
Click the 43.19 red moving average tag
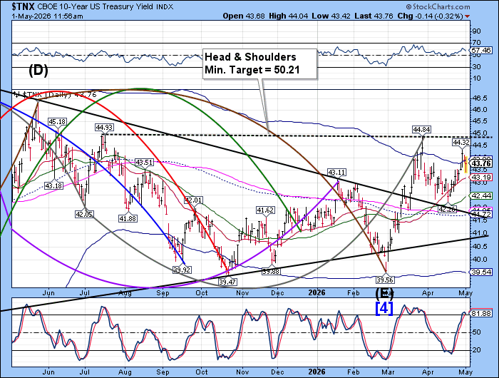tap(481, 177)
